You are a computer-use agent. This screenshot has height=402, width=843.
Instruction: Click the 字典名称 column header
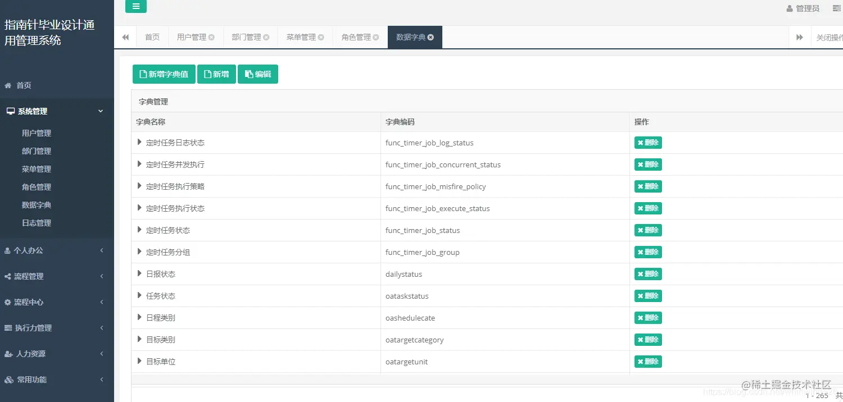point(256,122)
